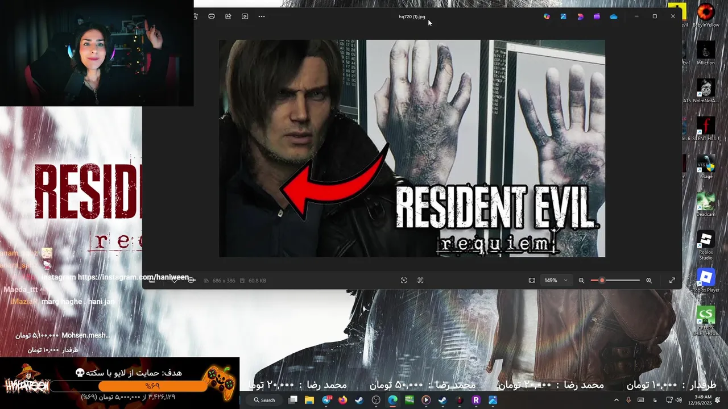Open volume control in system tray

pos(679,400)
